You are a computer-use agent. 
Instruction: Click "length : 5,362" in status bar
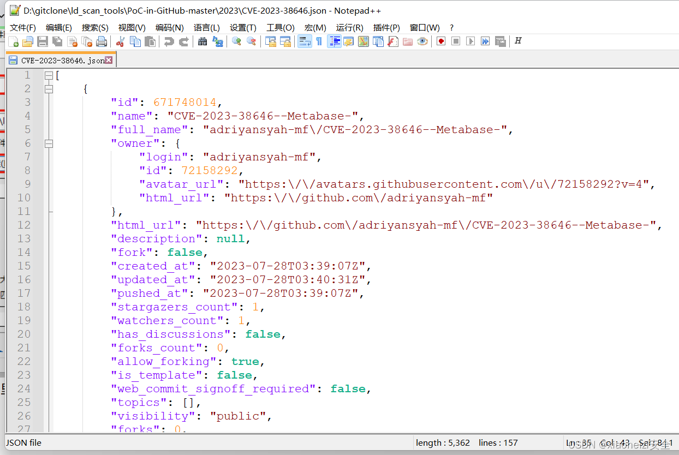pos(443,442)
